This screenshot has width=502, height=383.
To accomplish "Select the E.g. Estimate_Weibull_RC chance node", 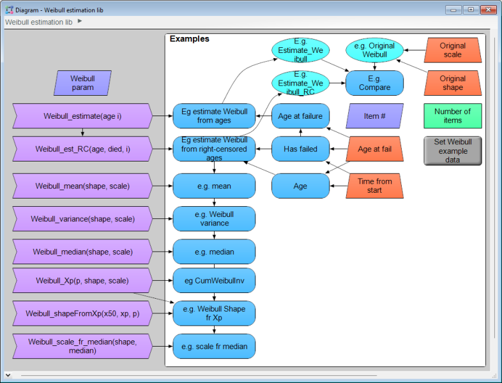I will (x=300, y=83).
